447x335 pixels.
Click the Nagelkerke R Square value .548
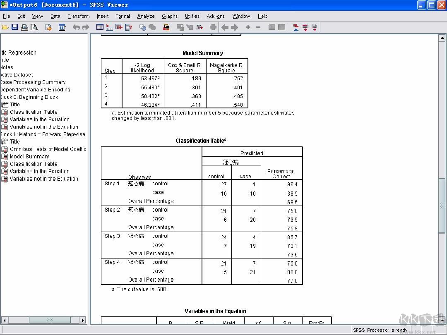coord(238,105)
